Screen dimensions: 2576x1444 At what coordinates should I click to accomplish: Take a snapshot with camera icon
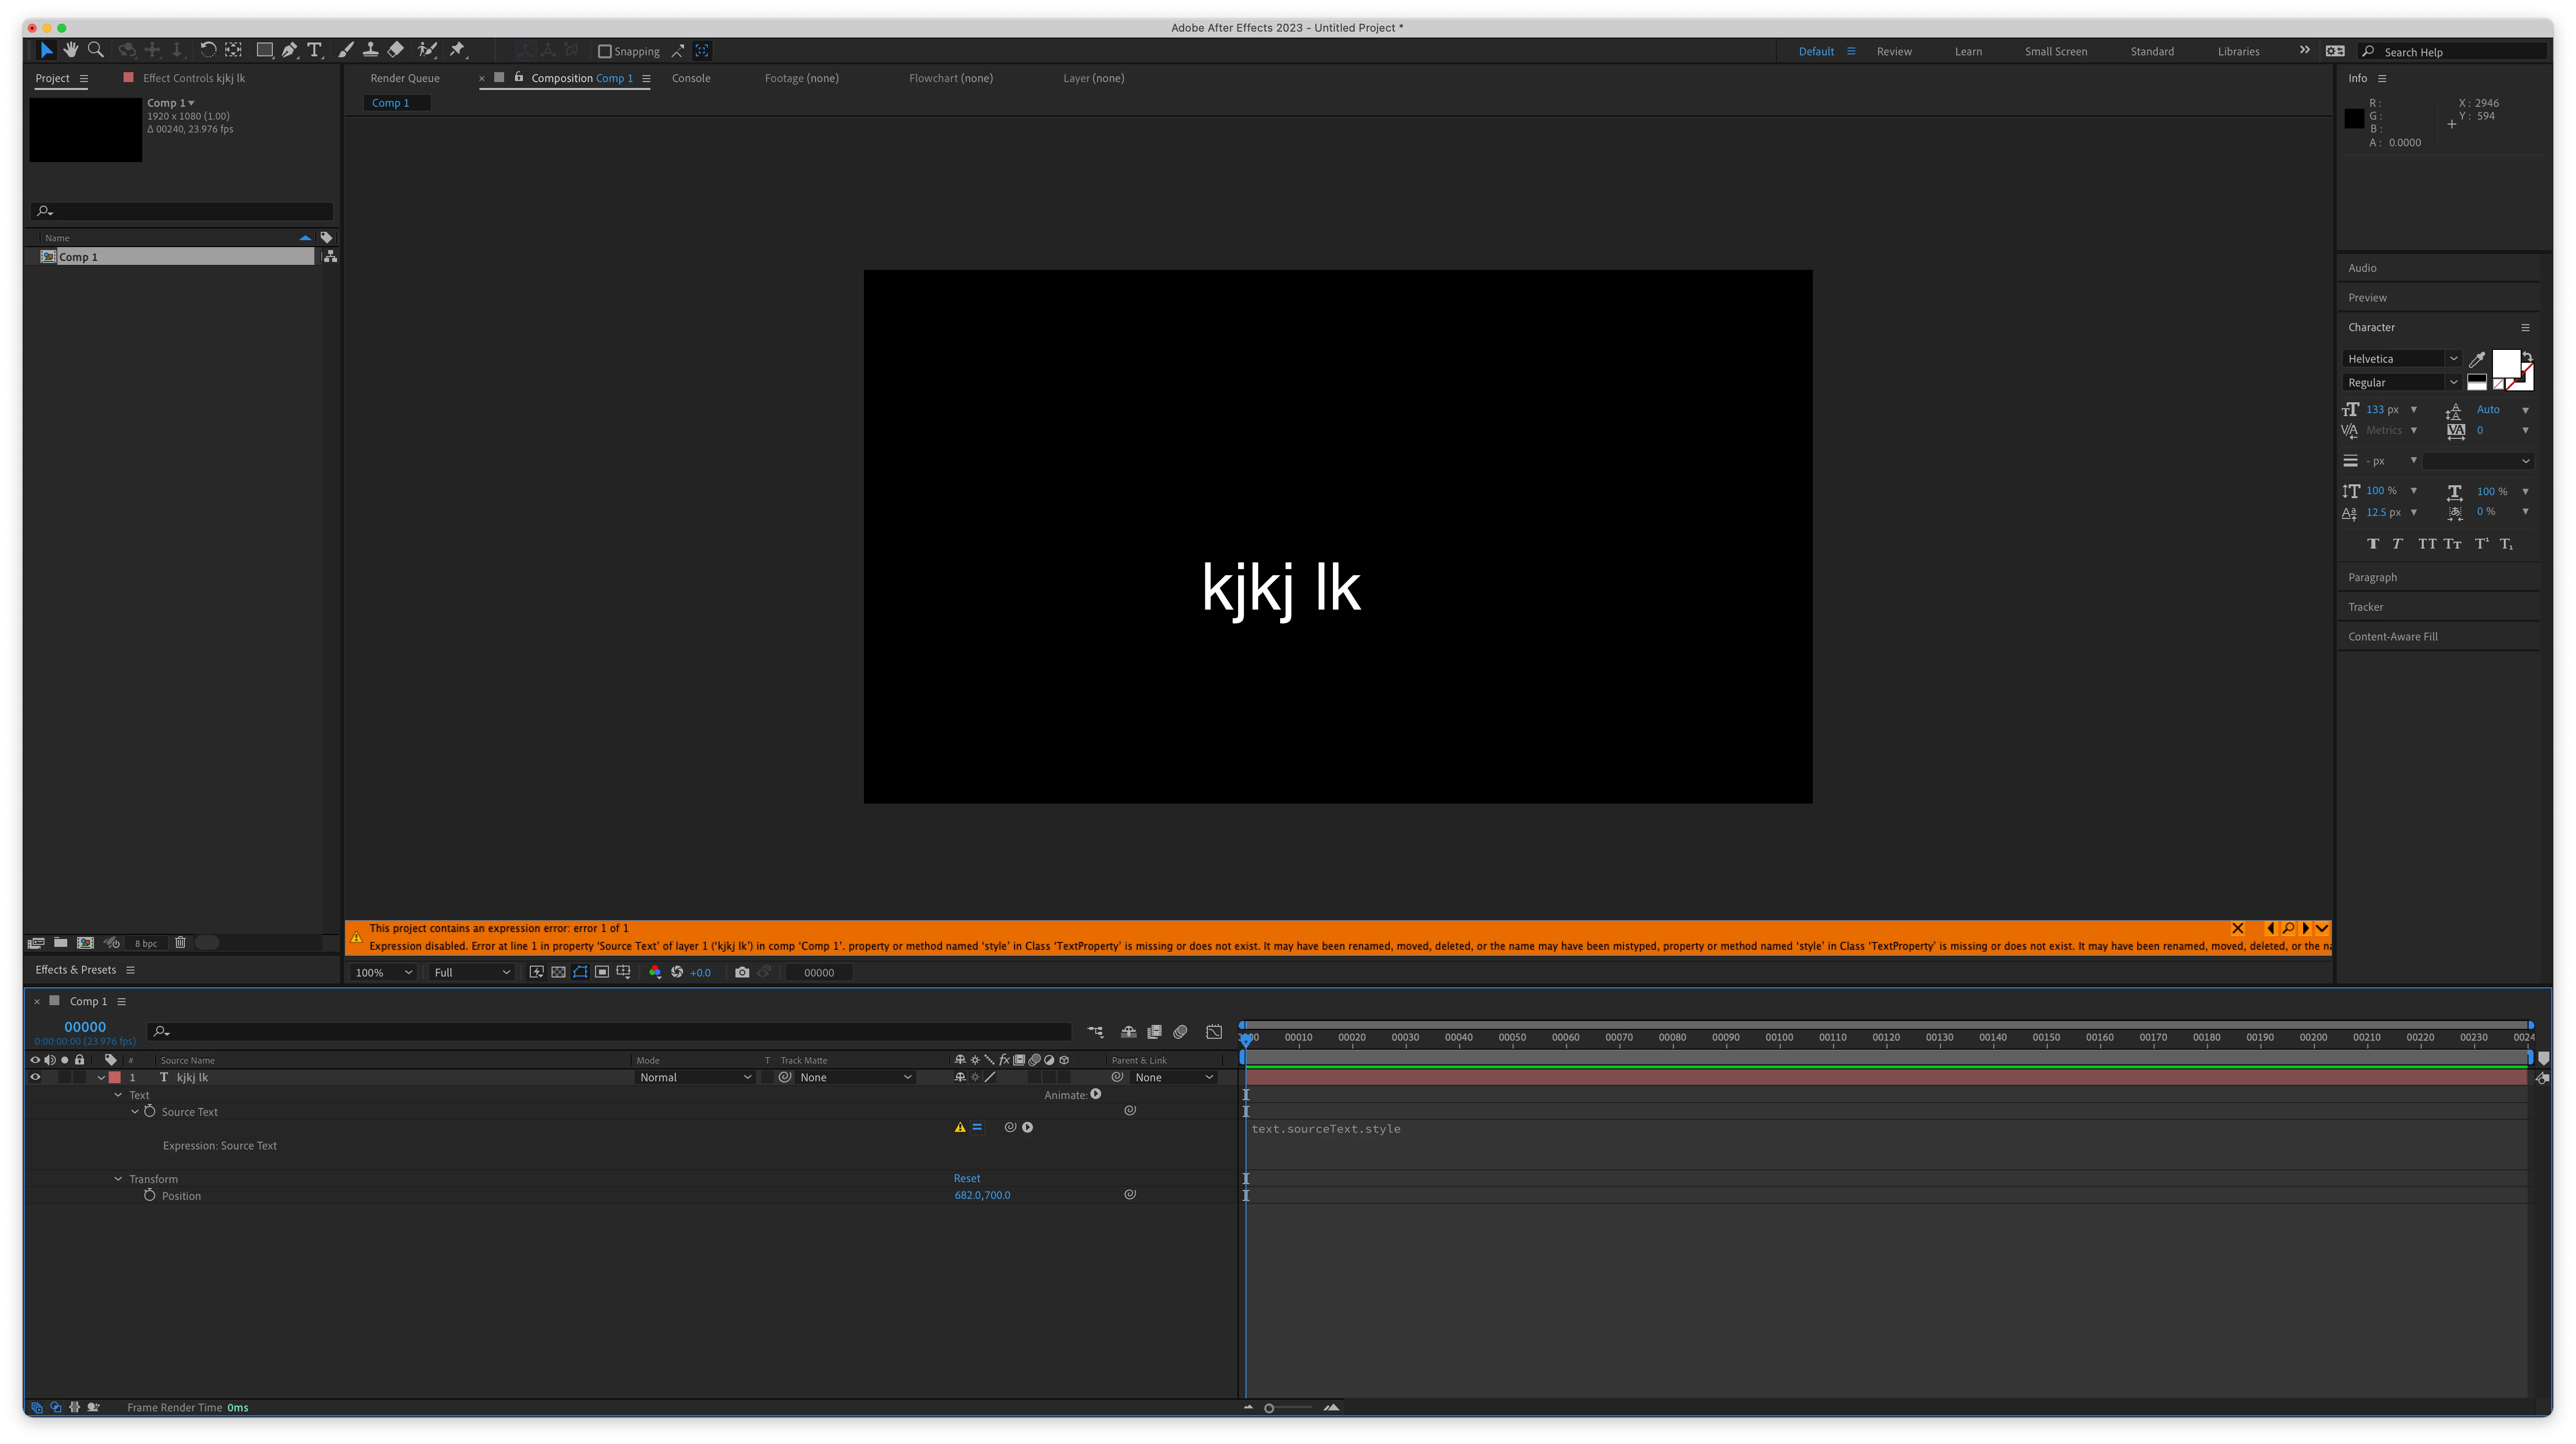(x=741, y=972)
